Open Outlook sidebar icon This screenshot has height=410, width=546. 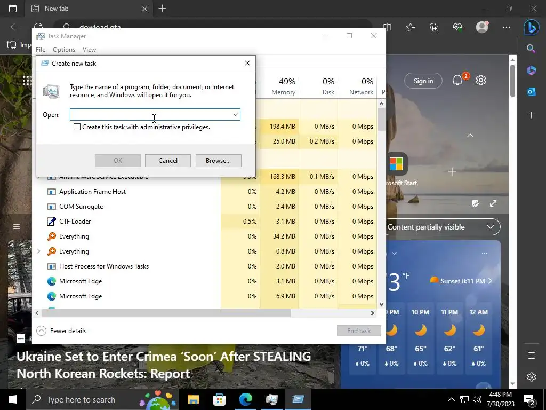532,92
